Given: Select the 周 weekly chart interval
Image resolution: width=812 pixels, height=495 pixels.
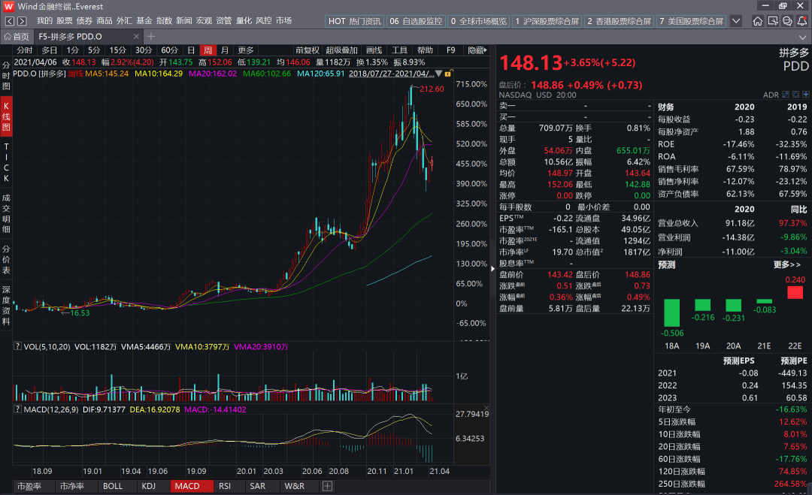Looking at the screenshot, I should [x=208, y=50].
